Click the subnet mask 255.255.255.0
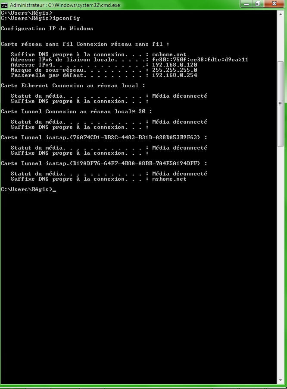Screen dimensions: 287x389 [175, 70]
